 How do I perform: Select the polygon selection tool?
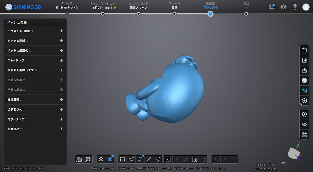pyautogui.click(x=131, y=159)
